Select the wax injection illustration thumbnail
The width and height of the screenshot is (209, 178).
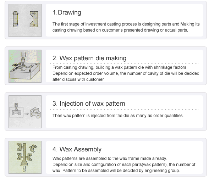(25, 112)
